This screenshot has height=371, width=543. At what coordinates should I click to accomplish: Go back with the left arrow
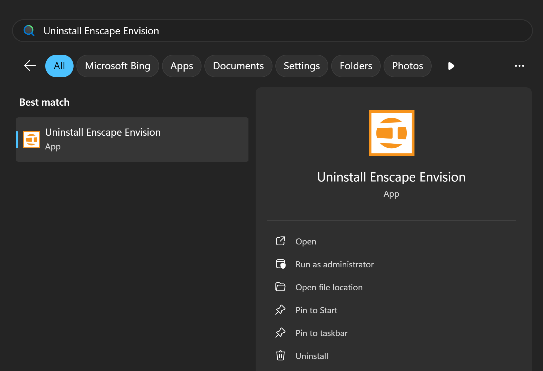coord(30,66)
